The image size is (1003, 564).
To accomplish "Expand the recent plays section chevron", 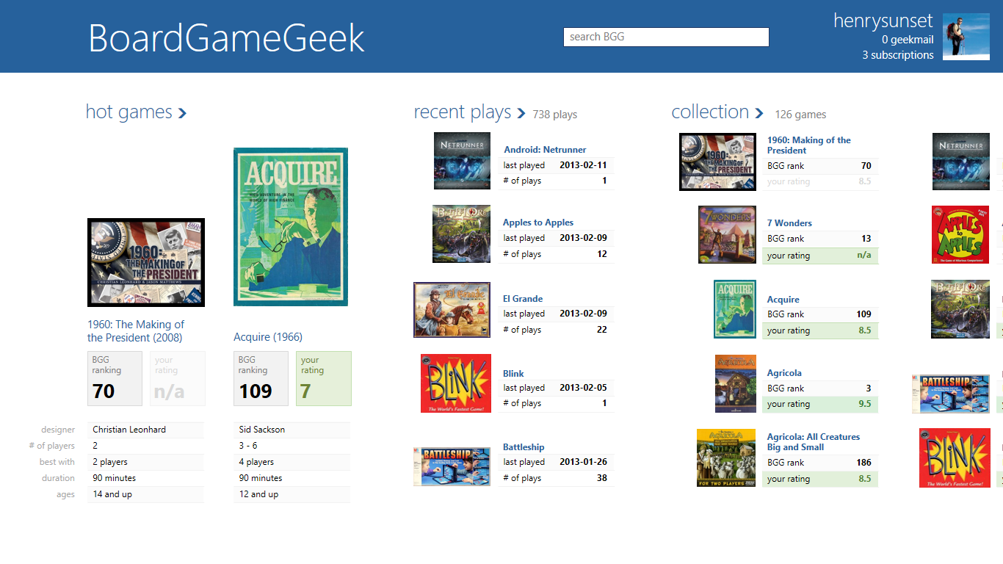I will (521, 113).
